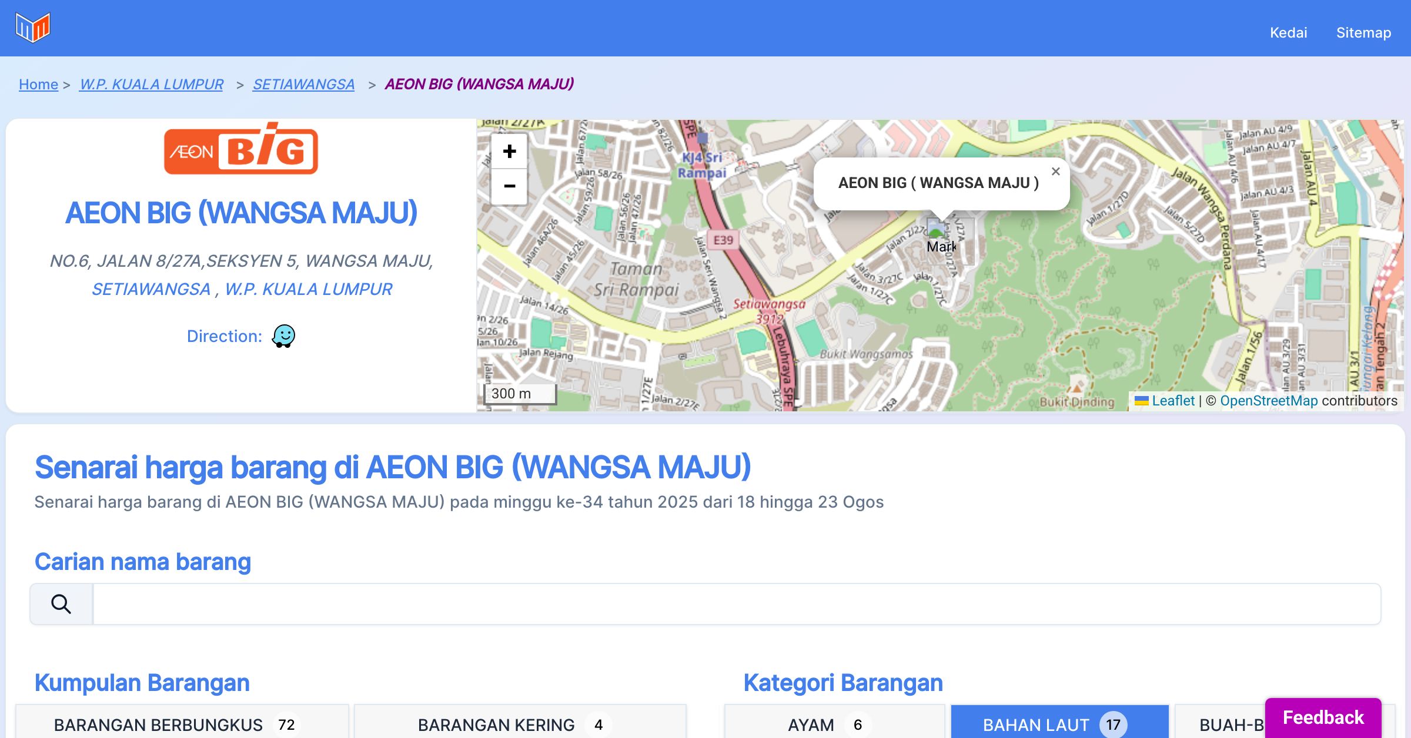
Task: Open SETIAWANGSA breadcrumb link
Action: [303, 84]
